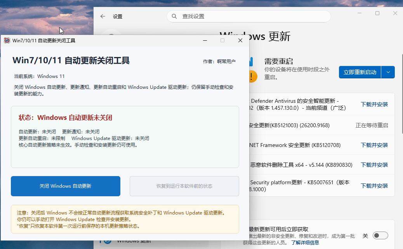Click 下载并安装 for Security platform KB5007651

coord(374,186)
